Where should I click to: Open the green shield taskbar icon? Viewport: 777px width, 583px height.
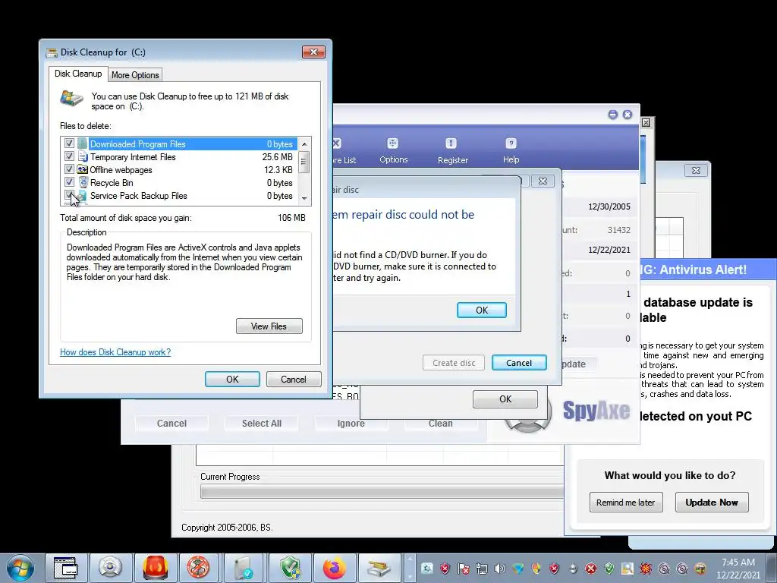[x=290, y=568]
